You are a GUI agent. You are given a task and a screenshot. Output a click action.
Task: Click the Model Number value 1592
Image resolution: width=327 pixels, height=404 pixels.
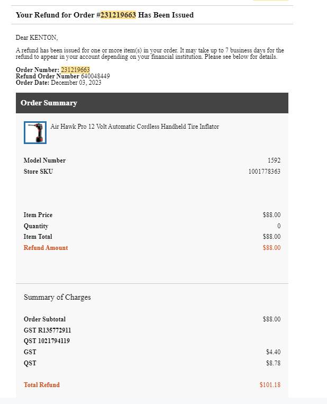[x=274, y=160]
